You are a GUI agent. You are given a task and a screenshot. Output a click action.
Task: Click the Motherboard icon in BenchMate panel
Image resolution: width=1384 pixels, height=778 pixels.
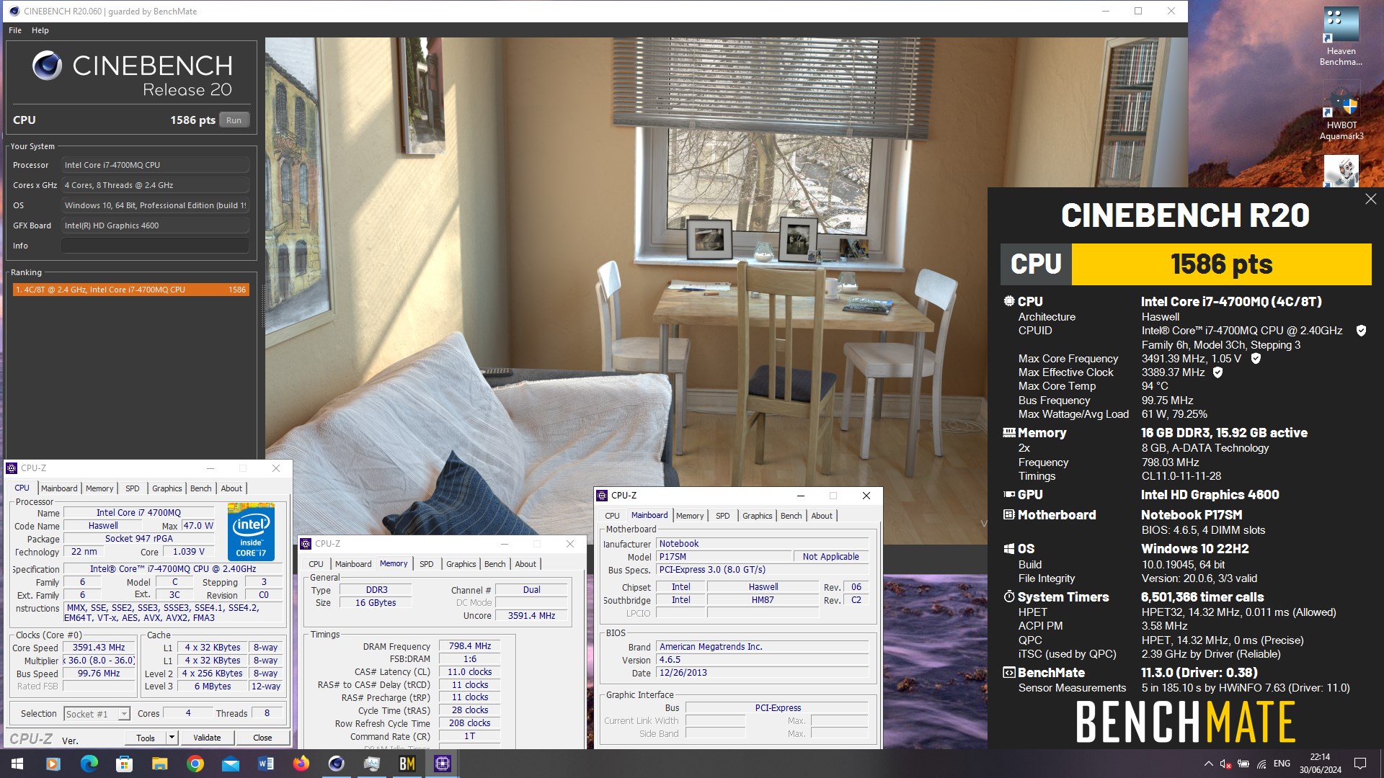[1008, 515]
